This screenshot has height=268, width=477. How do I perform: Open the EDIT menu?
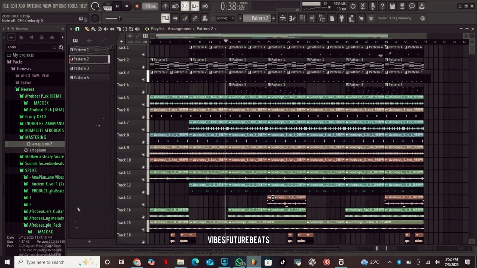click(x=14, y=6)
